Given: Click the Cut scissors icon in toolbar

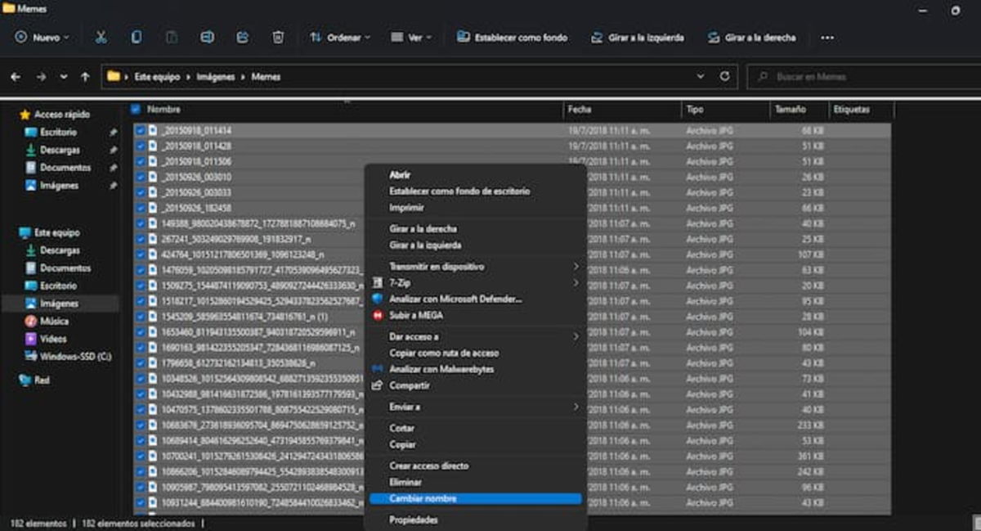Looking at the screenshot, I should [x=101, y=38].
